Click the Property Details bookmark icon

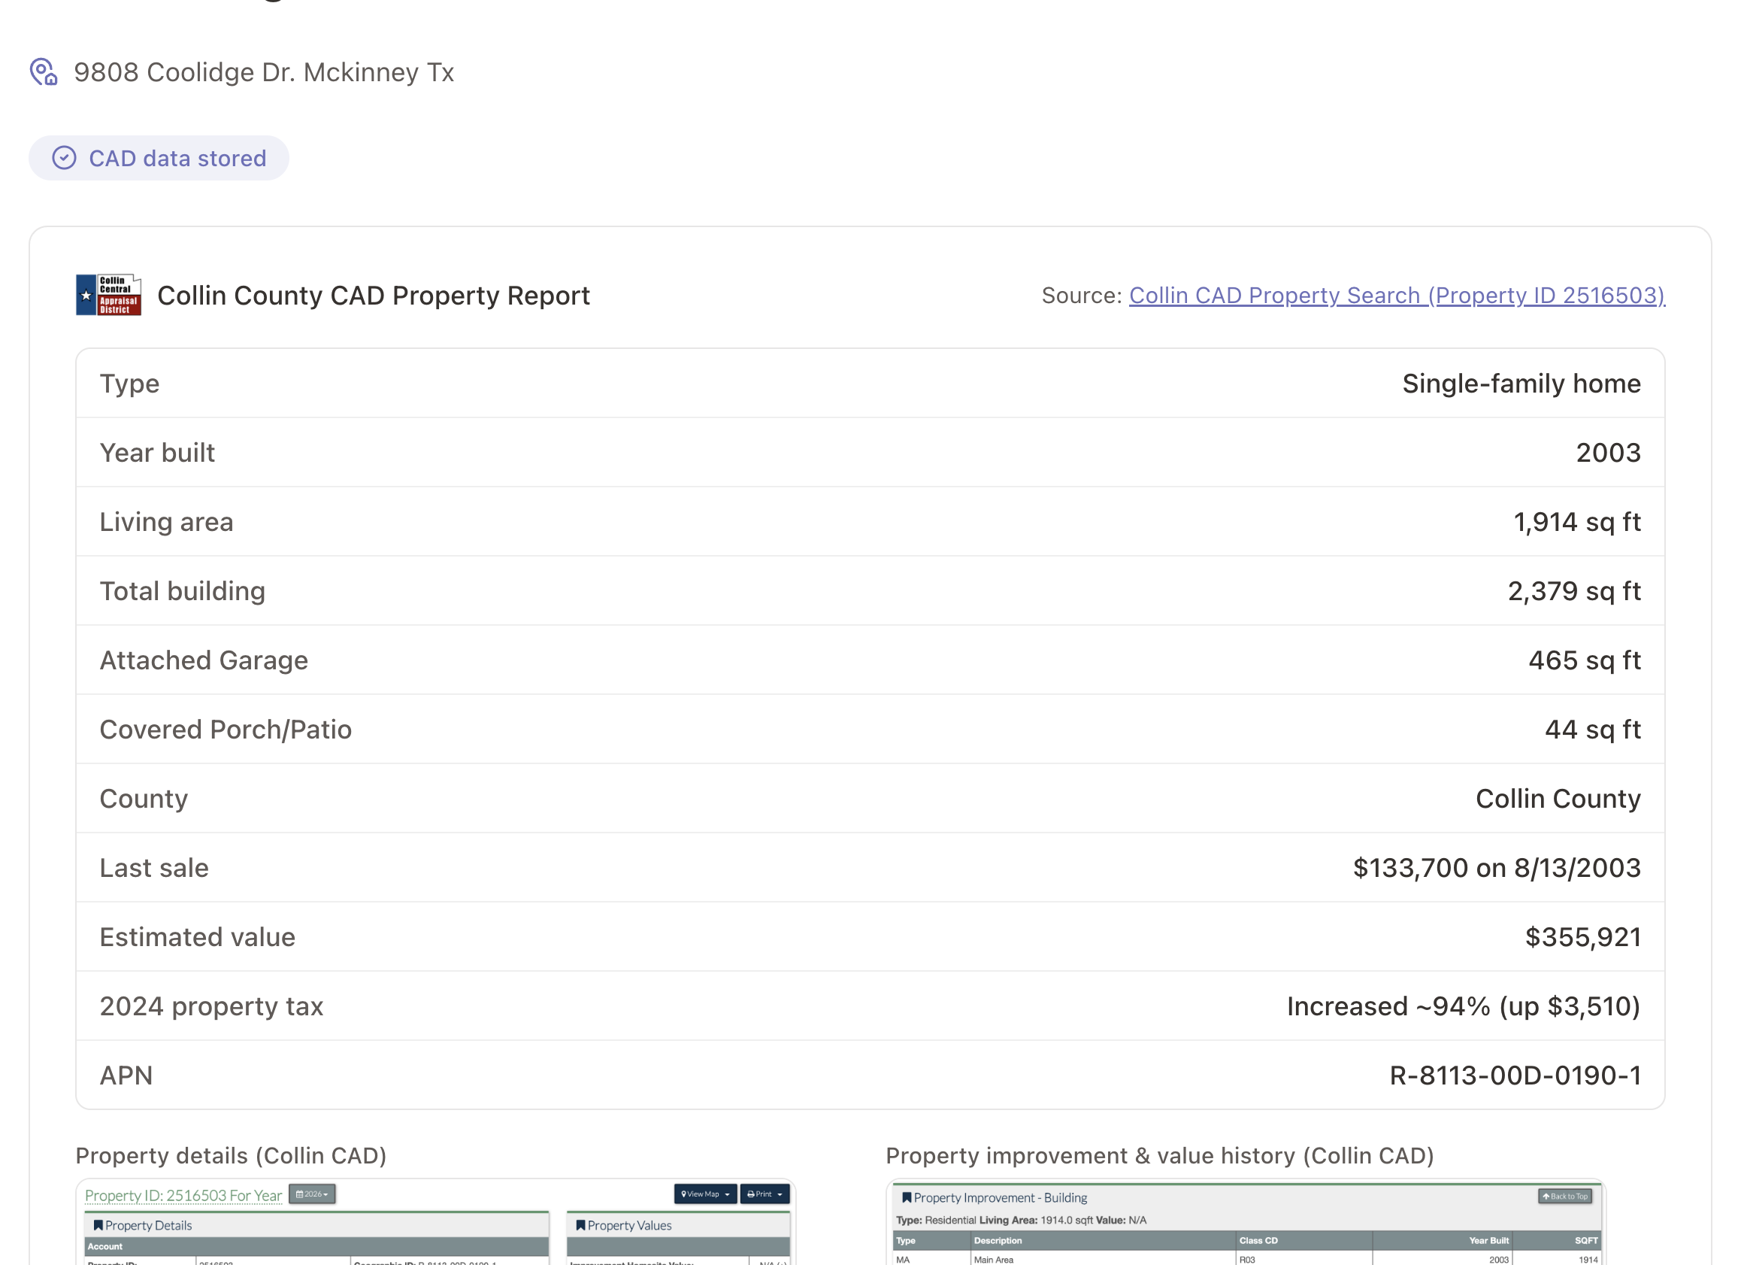[x=98, y=1224]
